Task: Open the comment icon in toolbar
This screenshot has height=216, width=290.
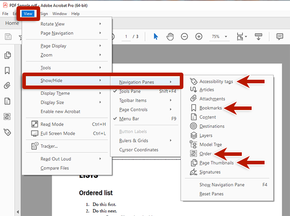Action: (280, 37)
